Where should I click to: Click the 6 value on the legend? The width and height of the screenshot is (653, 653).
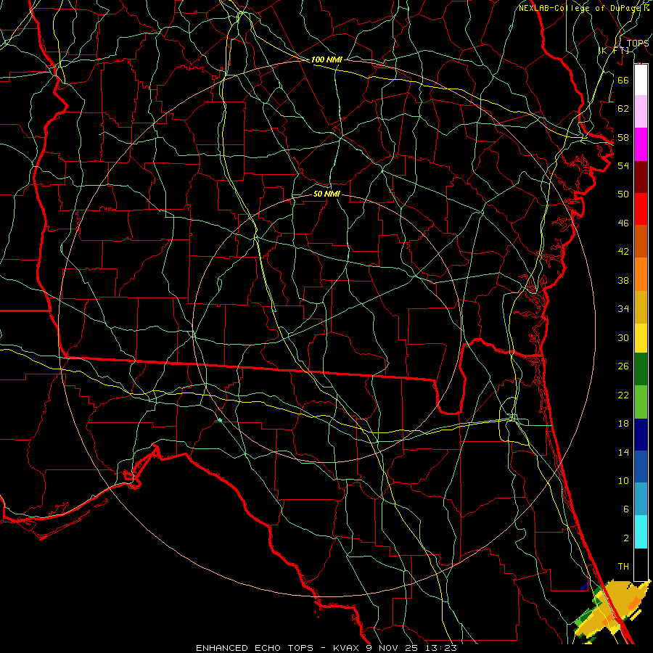(625, 509)
